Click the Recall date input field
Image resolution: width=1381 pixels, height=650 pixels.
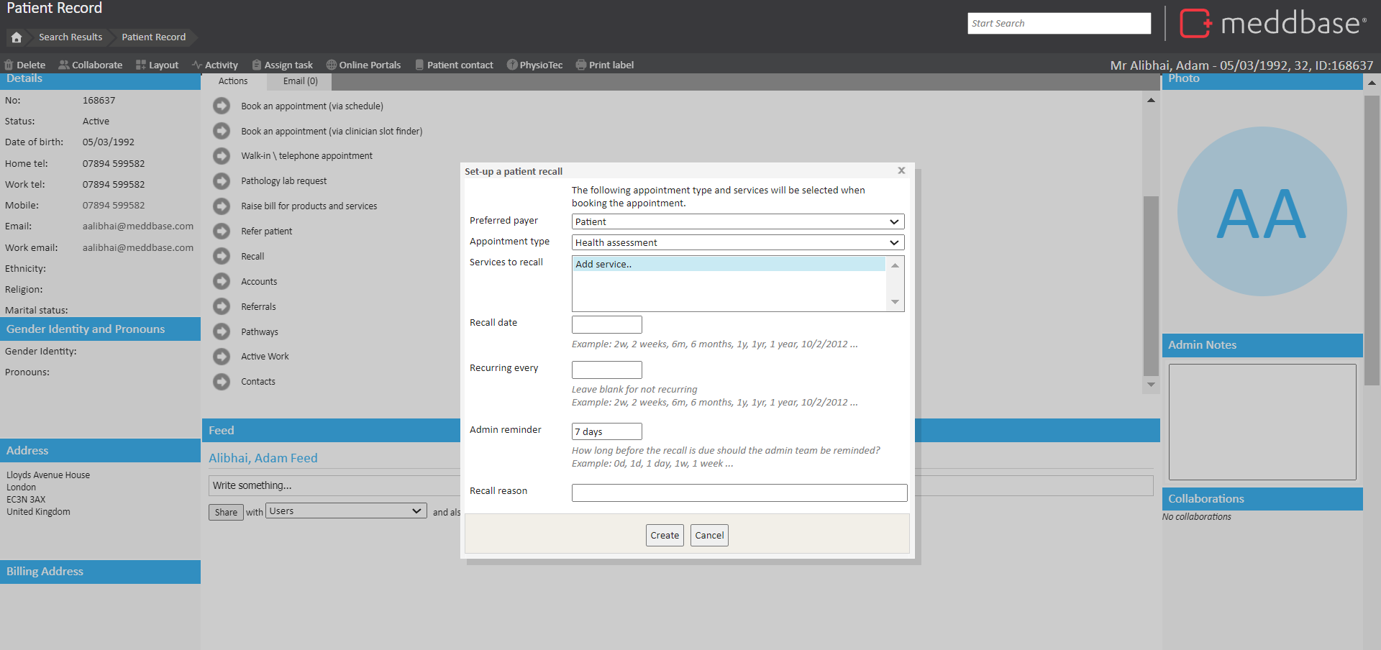click(x=606, y=324)
